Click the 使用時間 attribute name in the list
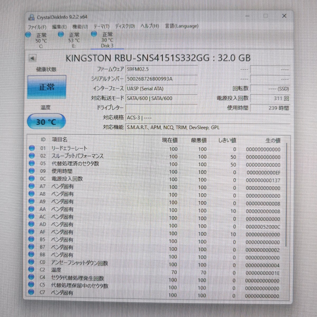The width and height of the screenshot is (317, 317). pos(62,171)
